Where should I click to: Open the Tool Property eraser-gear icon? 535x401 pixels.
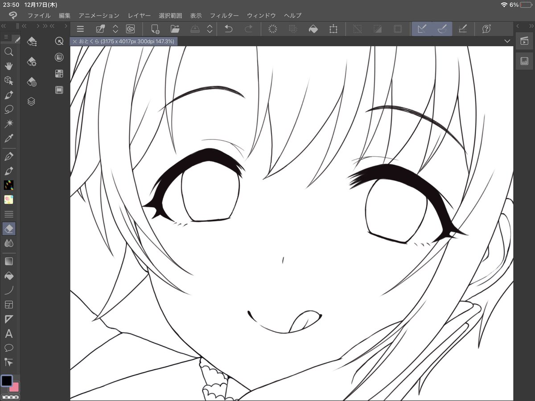[32, 62]
